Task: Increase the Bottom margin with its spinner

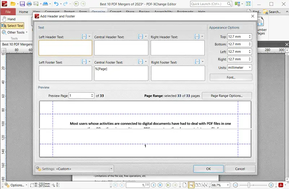Action: (250, 43)
